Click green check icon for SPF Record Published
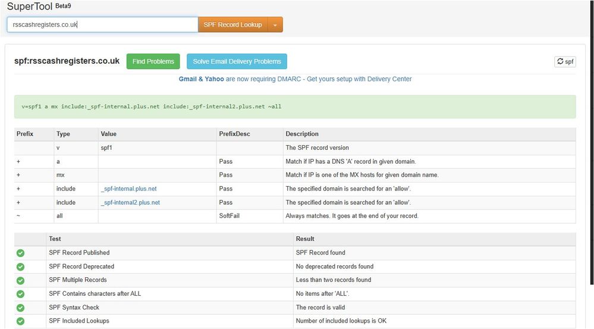The image size is (594, 329). [21, 253]
